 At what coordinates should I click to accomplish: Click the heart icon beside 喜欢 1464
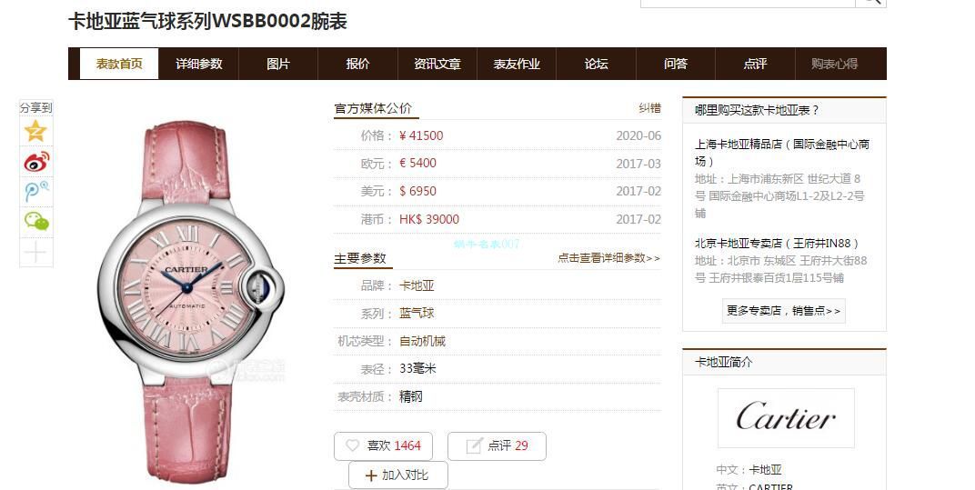point(353,445)
